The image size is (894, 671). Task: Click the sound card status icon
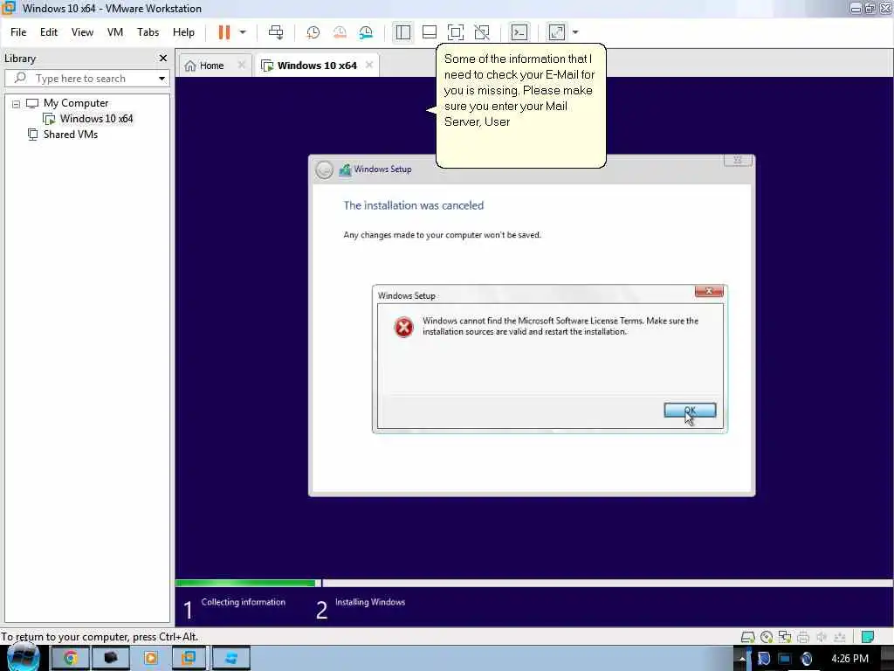pyautogui.click(x=821, y=637)
